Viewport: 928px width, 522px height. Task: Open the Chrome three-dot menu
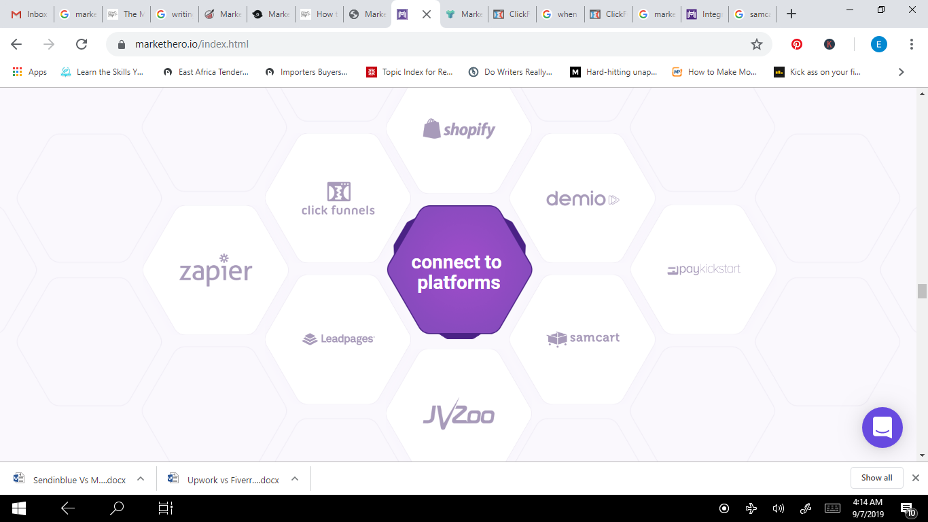pyautogui.click(x=912, y=44)
